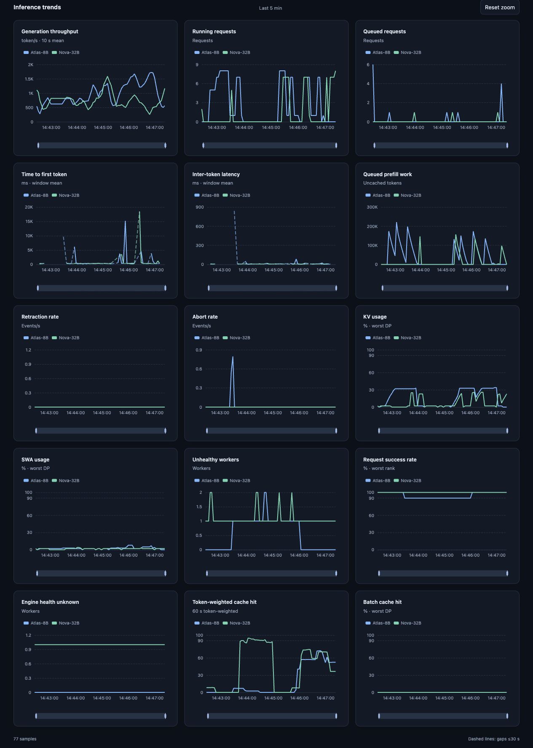Click the 60 s token-weighted subtitle

pos(215,611)
